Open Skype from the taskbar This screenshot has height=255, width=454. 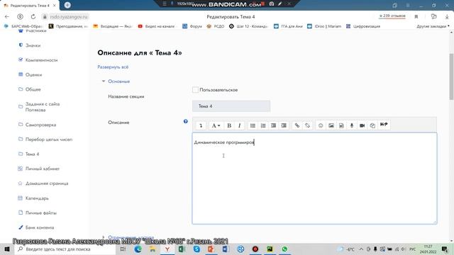pos(196,249)
